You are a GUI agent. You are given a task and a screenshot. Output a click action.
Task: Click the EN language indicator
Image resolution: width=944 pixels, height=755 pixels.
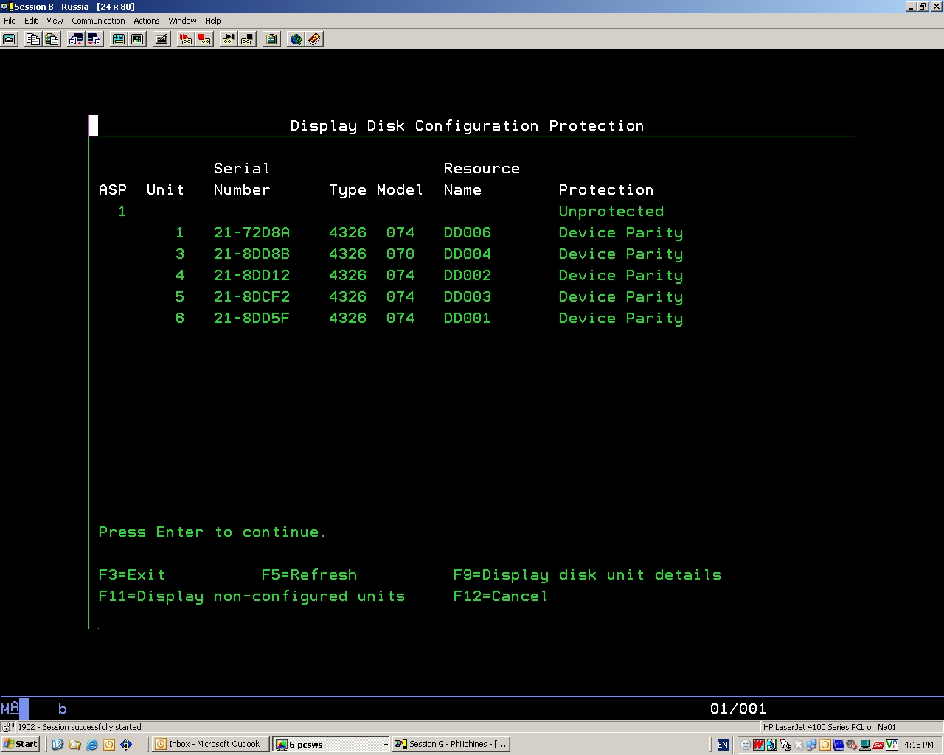(723, 745)
